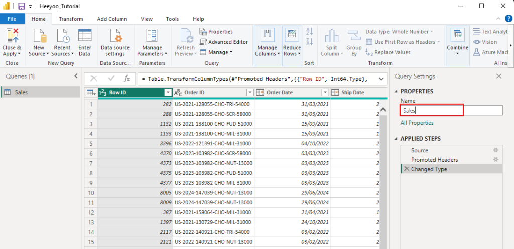This screenshot has height=249, width=514.
Task: Open Quick Access Toolbar customize dropdown
Action: click(30, 6)
